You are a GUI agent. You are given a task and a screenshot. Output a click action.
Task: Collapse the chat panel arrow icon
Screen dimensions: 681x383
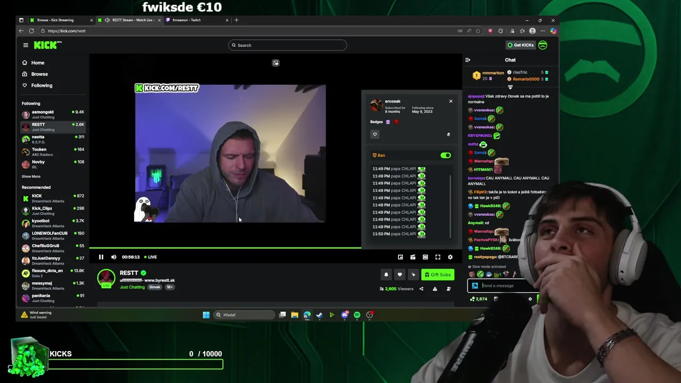point(468,60)
